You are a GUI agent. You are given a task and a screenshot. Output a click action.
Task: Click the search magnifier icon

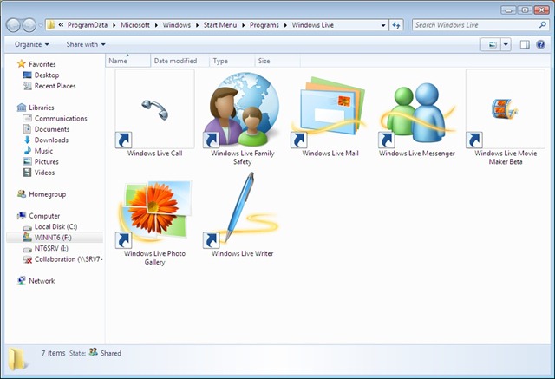543,25
